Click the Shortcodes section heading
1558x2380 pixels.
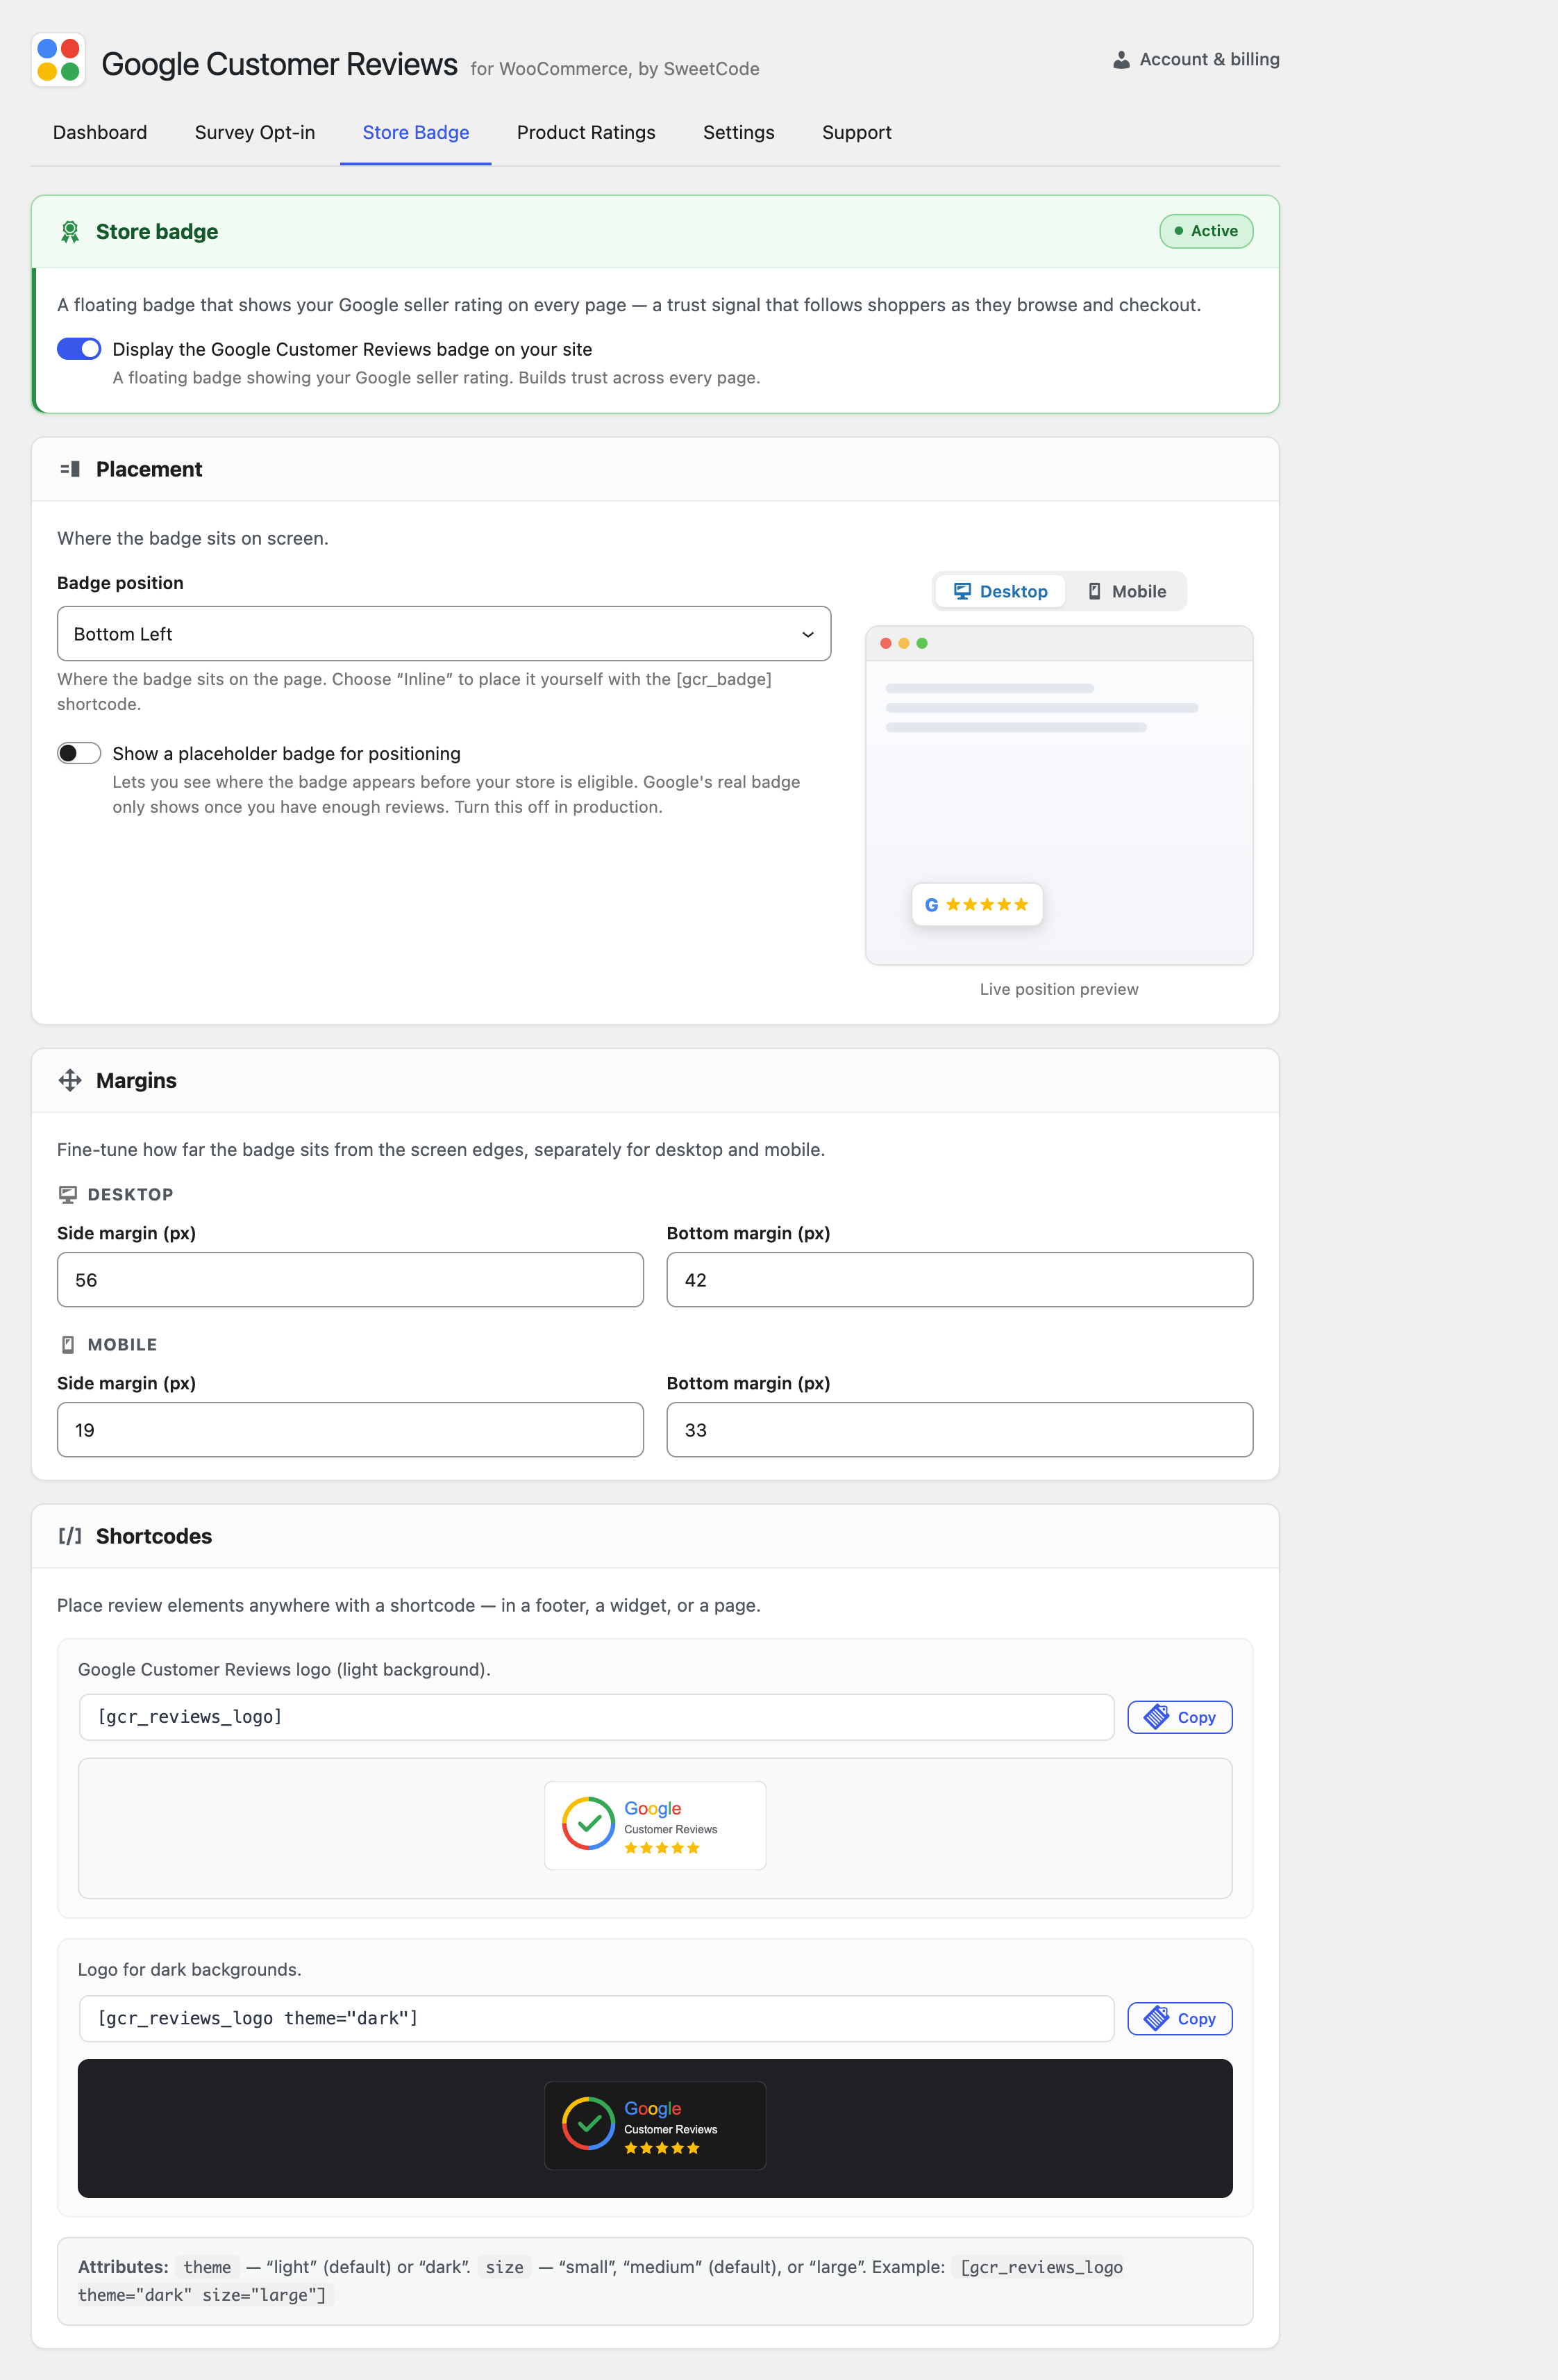click(x=154, y=1536)
